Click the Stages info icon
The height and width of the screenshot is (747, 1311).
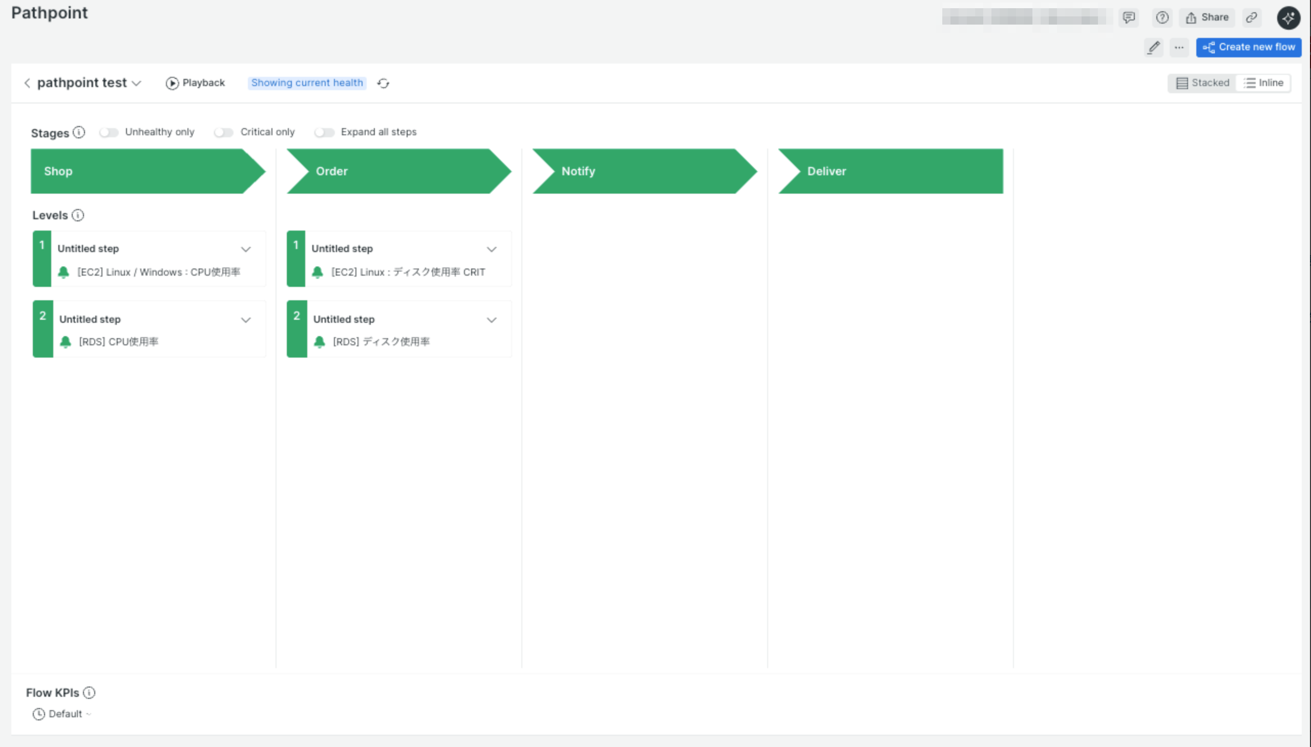pos(78,132)
